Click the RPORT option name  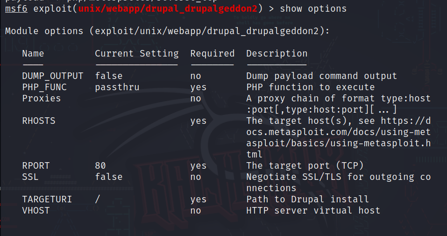coord(36,166)
